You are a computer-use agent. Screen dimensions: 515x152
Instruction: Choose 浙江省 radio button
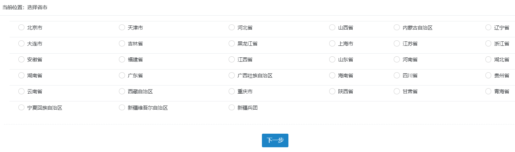(x=489, y=43)
